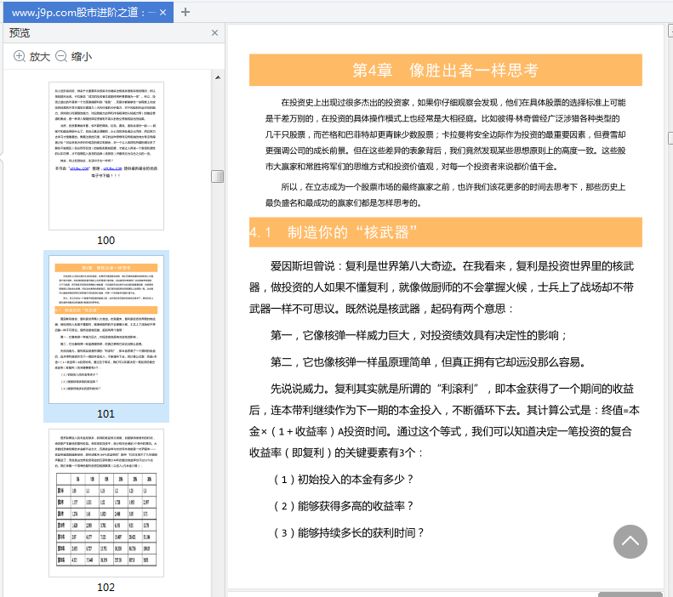This screenshot has height=597, width=673.
Task: Click the page number label 102
Action: tap(106, 587)
